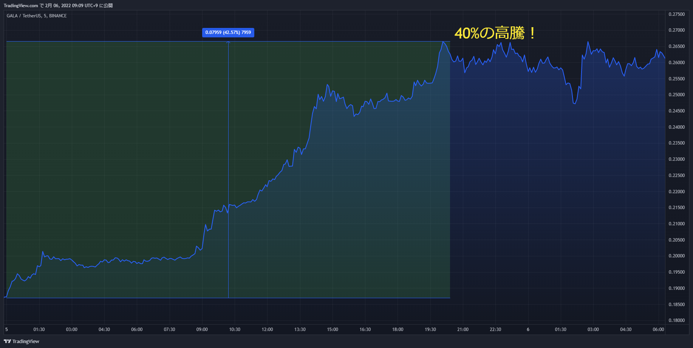
Task: Click the 0.23500 price axis label
Action: click(x=676, y=143)
